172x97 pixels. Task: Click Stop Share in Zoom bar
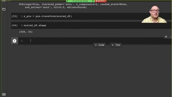(x=101, y=1)
